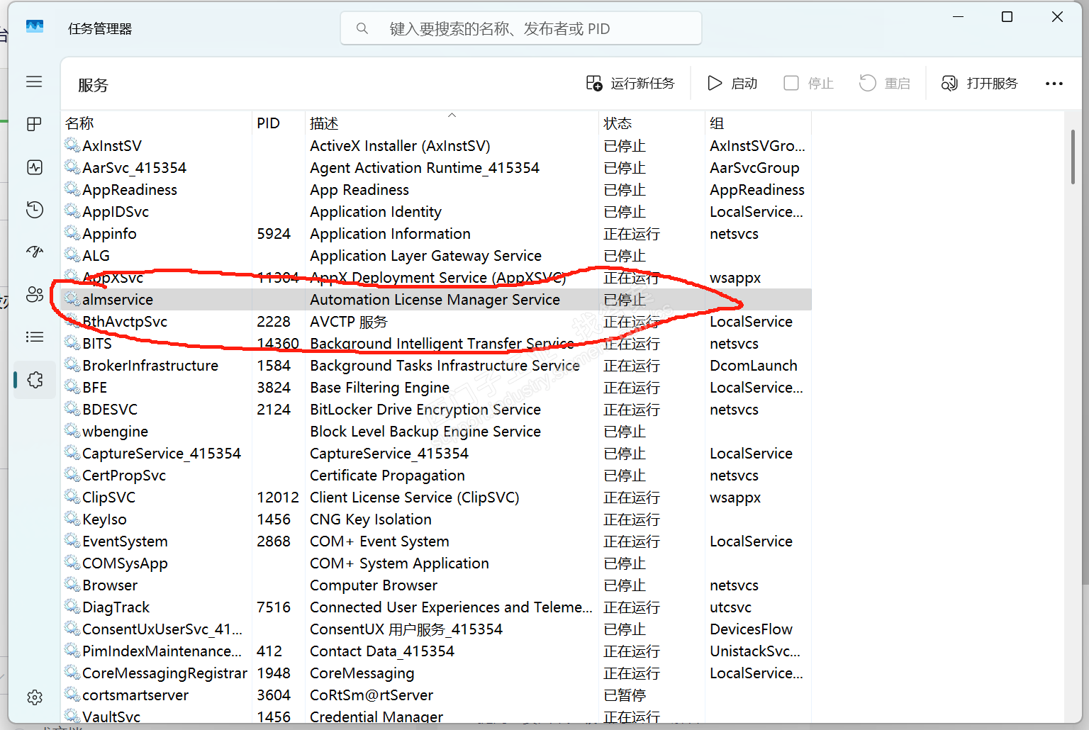Go to App history page icon
This screenshot has width=1089, height=730.
click(x=34, y=210)
